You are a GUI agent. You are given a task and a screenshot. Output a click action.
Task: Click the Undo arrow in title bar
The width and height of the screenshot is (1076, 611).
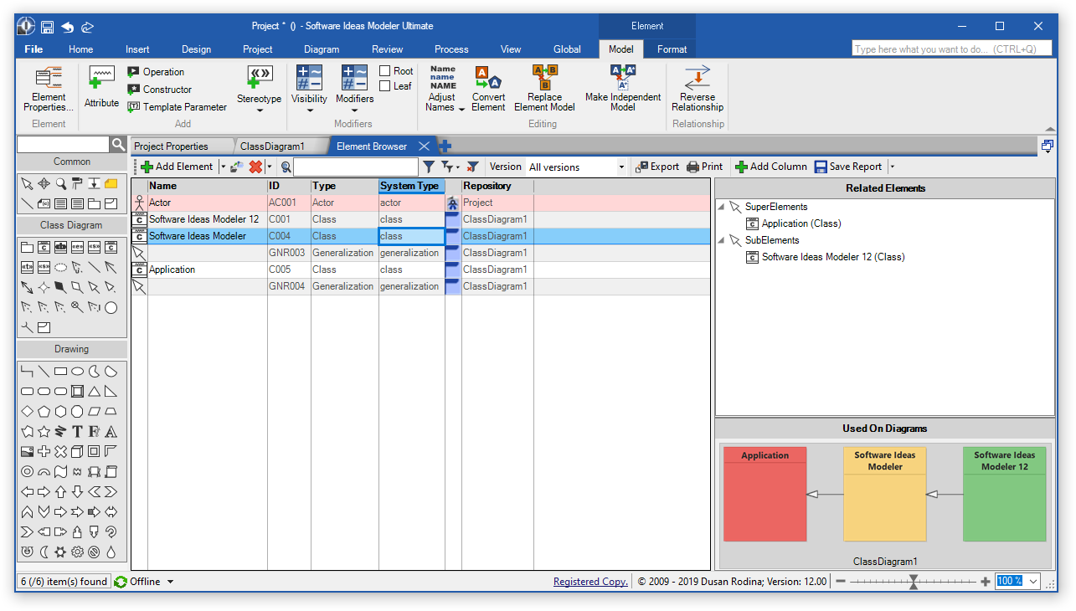coord(68,27)
